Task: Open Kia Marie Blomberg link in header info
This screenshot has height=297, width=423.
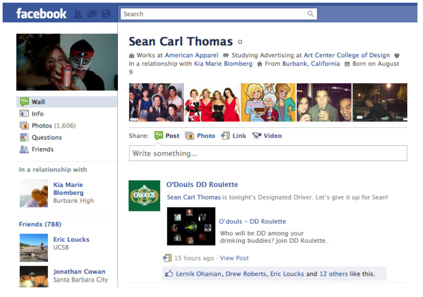Action: [223, 64]
